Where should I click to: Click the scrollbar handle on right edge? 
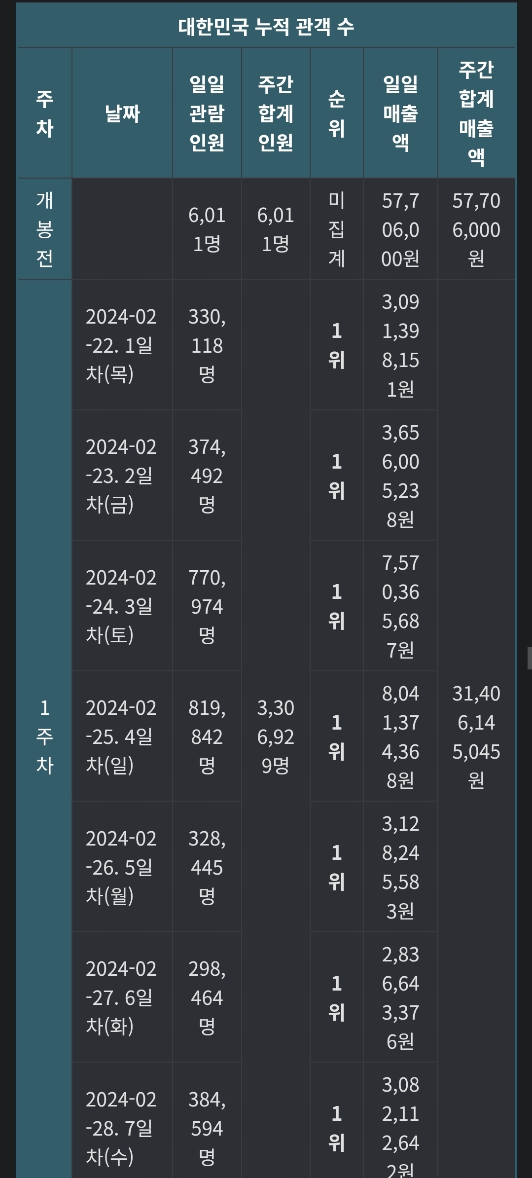529,659
